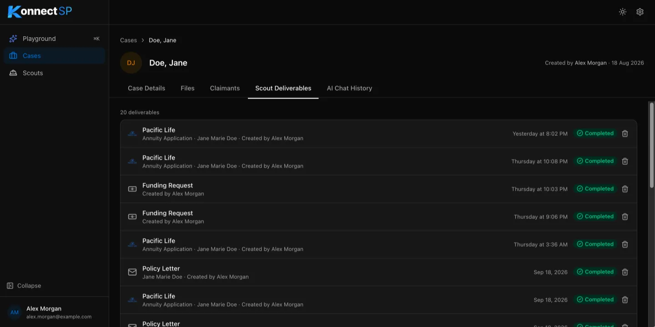655x327 pixels.
Task: Delete the Yesterday 8:02 PM Pacific Life deliverable
Action: click(625, 134)
